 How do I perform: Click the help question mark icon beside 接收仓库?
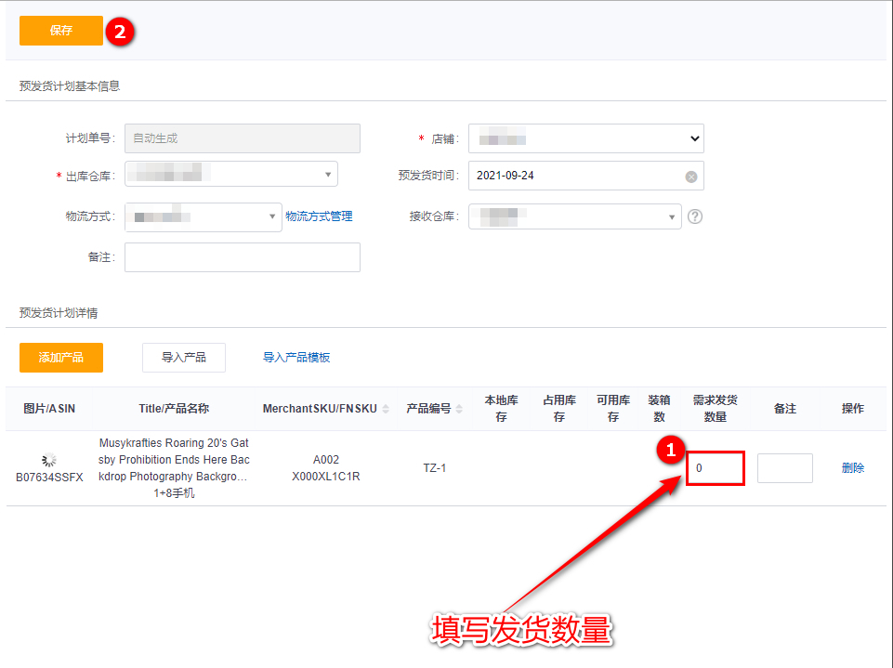[x=695, y=216]
